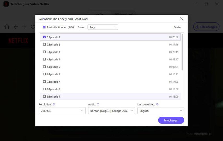Click the purple Télécharger button in dialog
This screenshot has height=141, width=223.
coord(171,120)
